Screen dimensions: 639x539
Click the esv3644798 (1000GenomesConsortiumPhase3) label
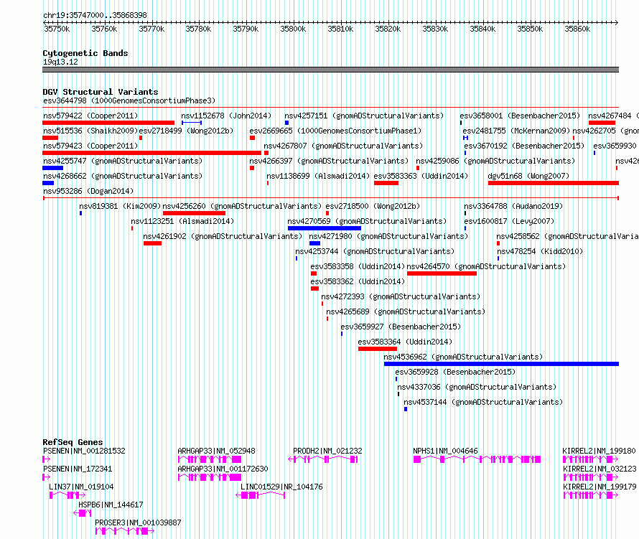tap(129, 100)
